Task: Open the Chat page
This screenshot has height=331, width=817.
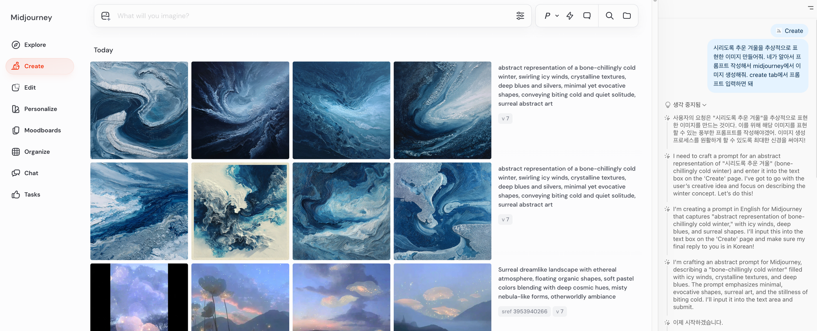Action: click(x=31, y=173)
